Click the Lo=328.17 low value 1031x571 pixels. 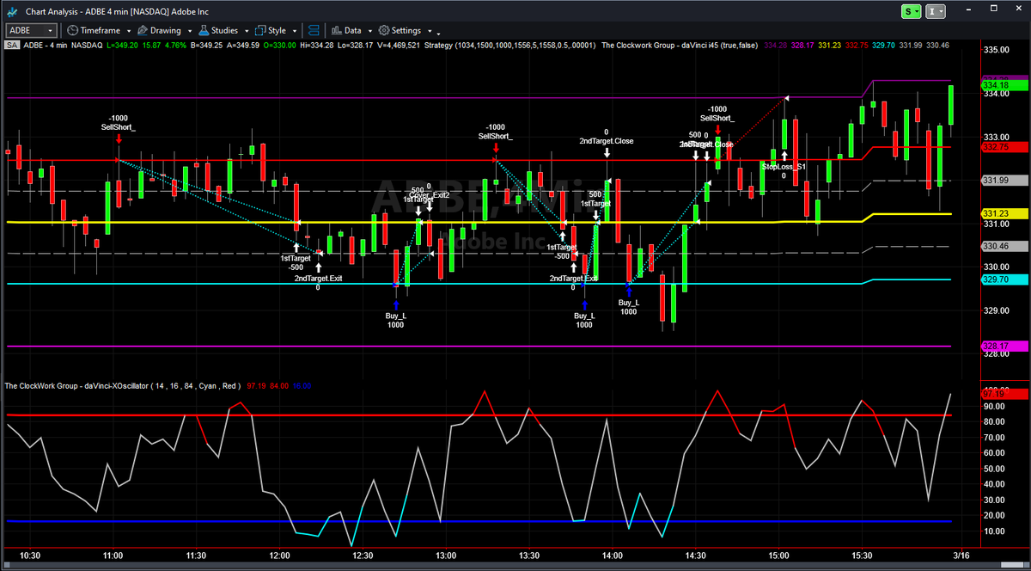click(355, 45)
